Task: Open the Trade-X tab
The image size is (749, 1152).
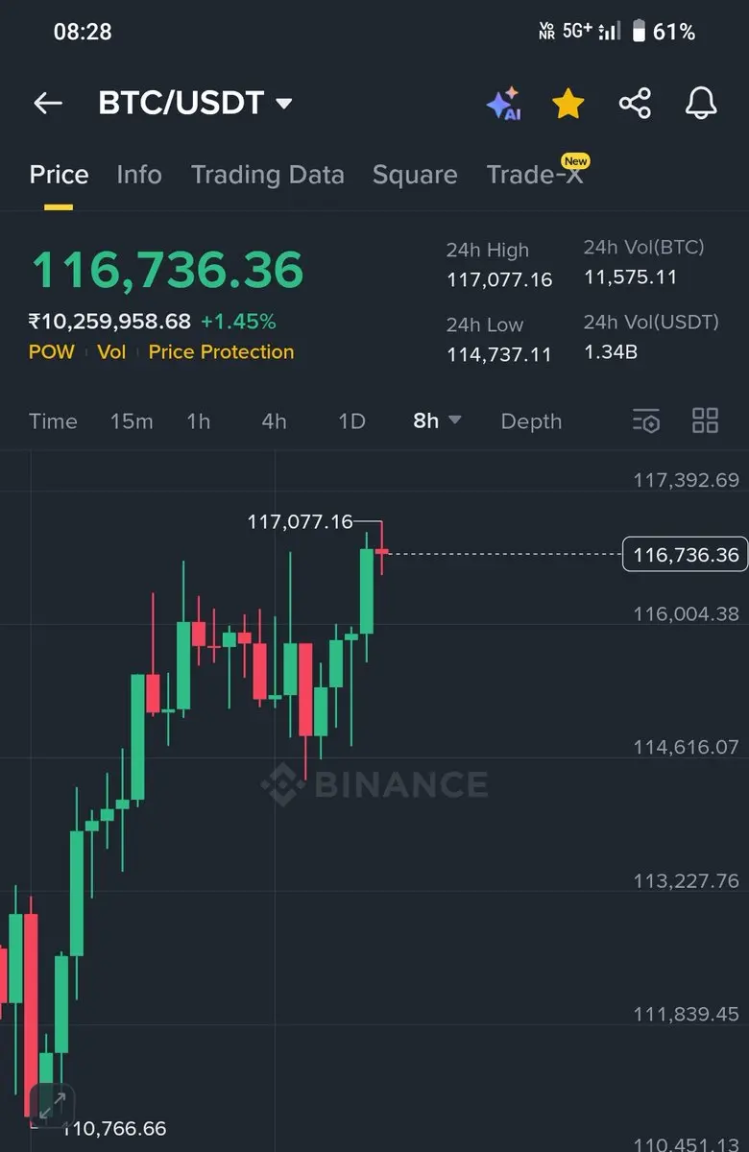Action: pos(535,175)
